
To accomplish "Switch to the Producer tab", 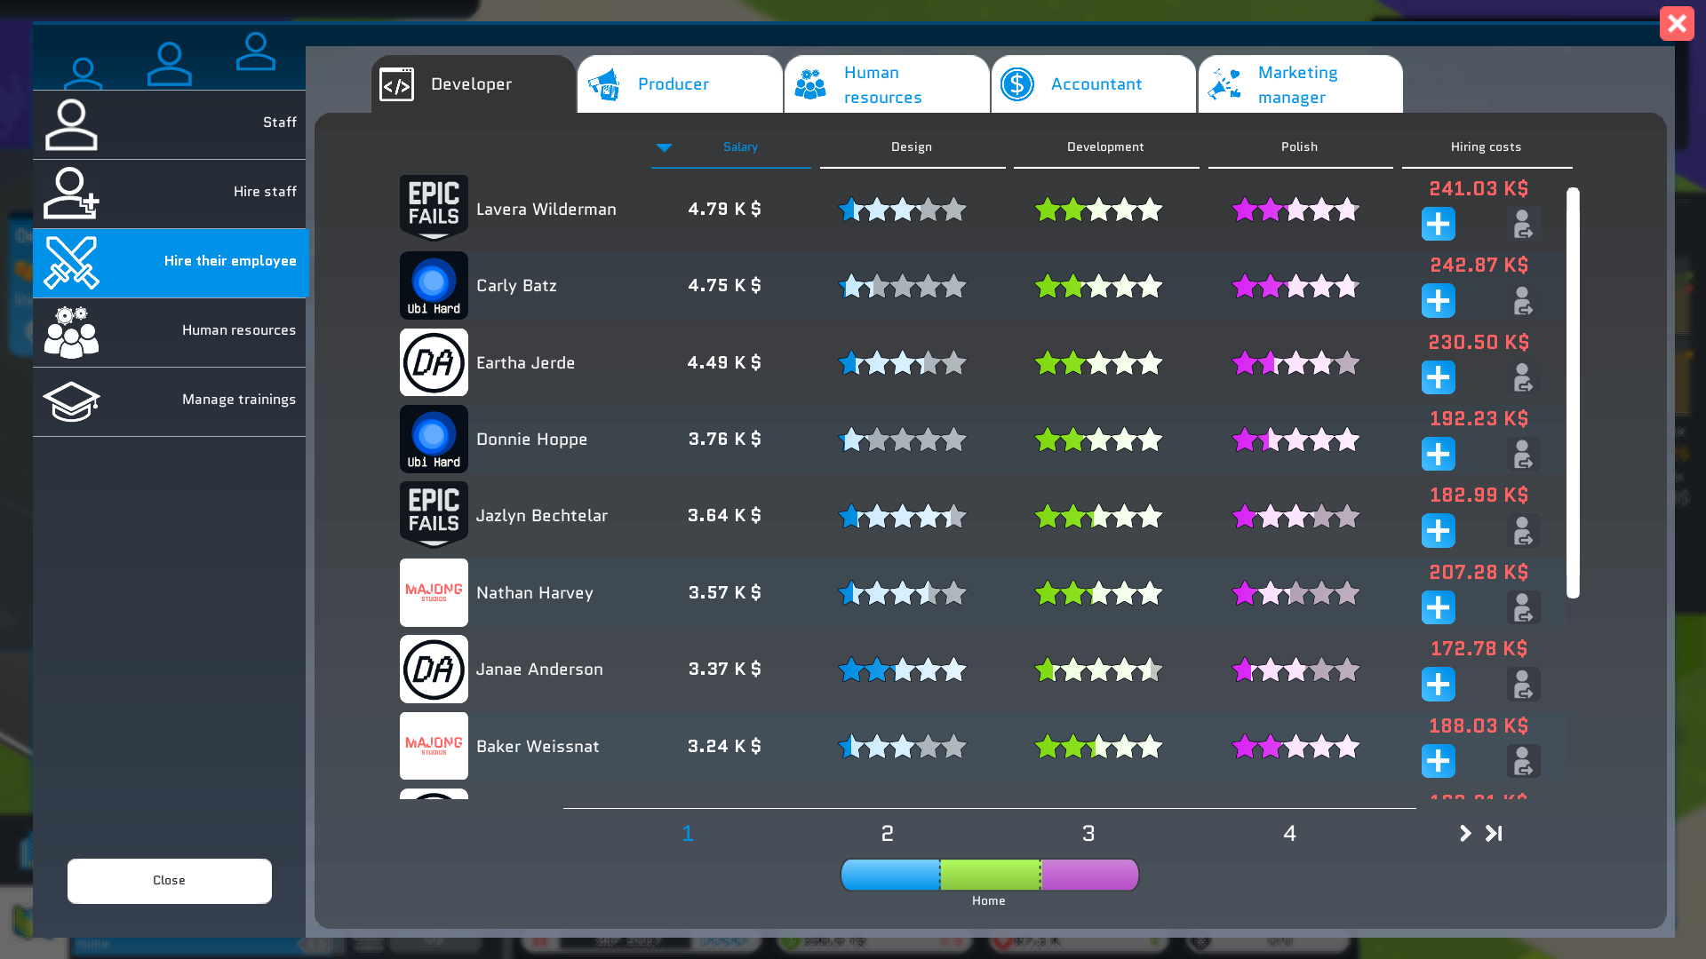I will [x=680, y=84].
